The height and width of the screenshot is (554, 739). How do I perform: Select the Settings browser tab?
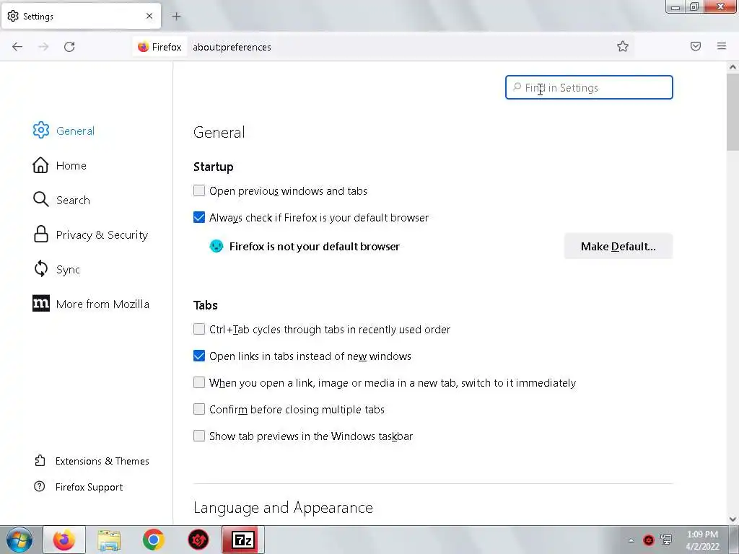tap(81, 16)
